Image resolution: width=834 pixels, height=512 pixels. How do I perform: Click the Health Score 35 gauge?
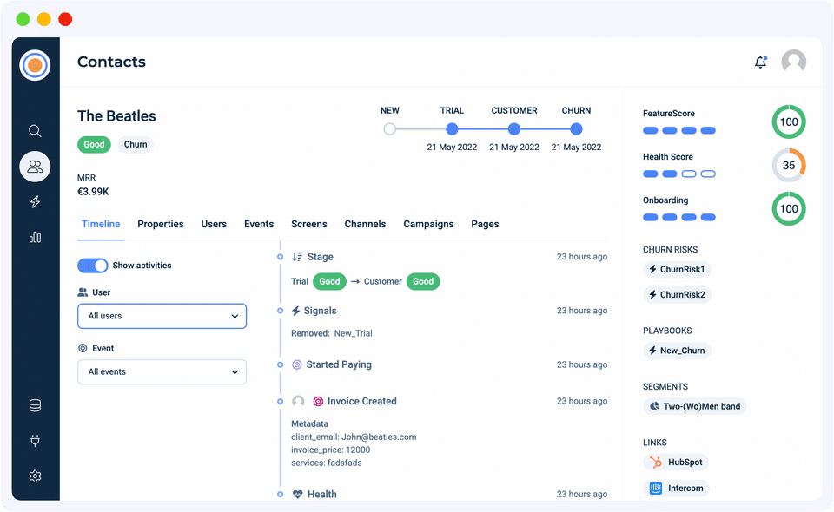click(789, 166)
